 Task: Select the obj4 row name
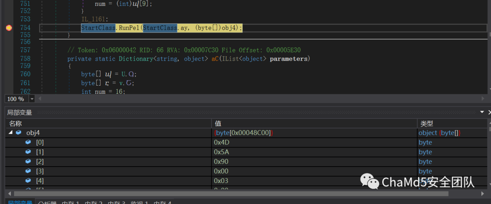pyautogui.click(x=33, y=133)
